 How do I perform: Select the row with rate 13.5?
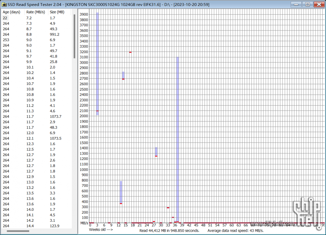36,193
